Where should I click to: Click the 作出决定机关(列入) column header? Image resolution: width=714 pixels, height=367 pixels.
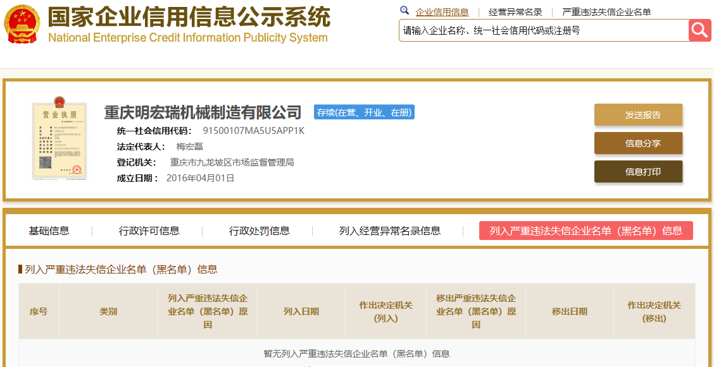click(x=386, y=311)
